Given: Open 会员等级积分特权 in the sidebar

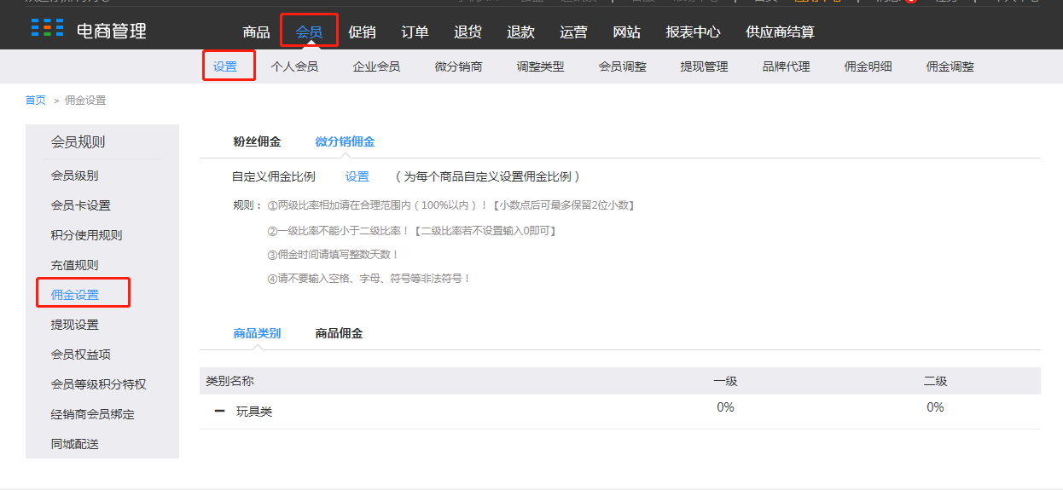Looking at the screenshot, I should coord(98,384).
